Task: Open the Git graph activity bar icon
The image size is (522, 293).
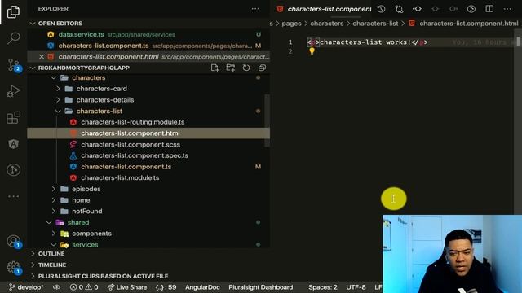Action: click(13, 170)
